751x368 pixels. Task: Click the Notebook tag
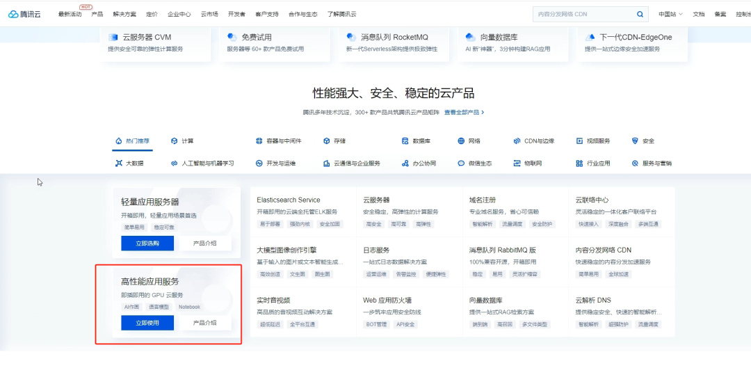[x=190, y=307]
